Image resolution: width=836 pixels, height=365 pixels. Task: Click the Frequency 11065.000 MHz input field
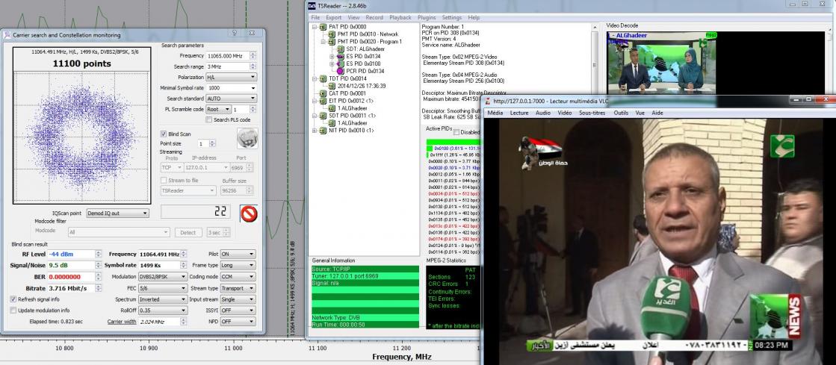(228, 56)
